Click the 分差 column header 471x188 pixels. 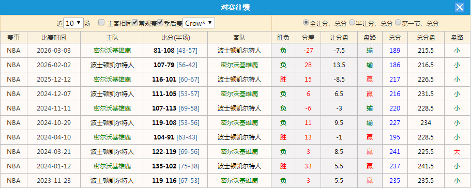(x=308, y=38)
